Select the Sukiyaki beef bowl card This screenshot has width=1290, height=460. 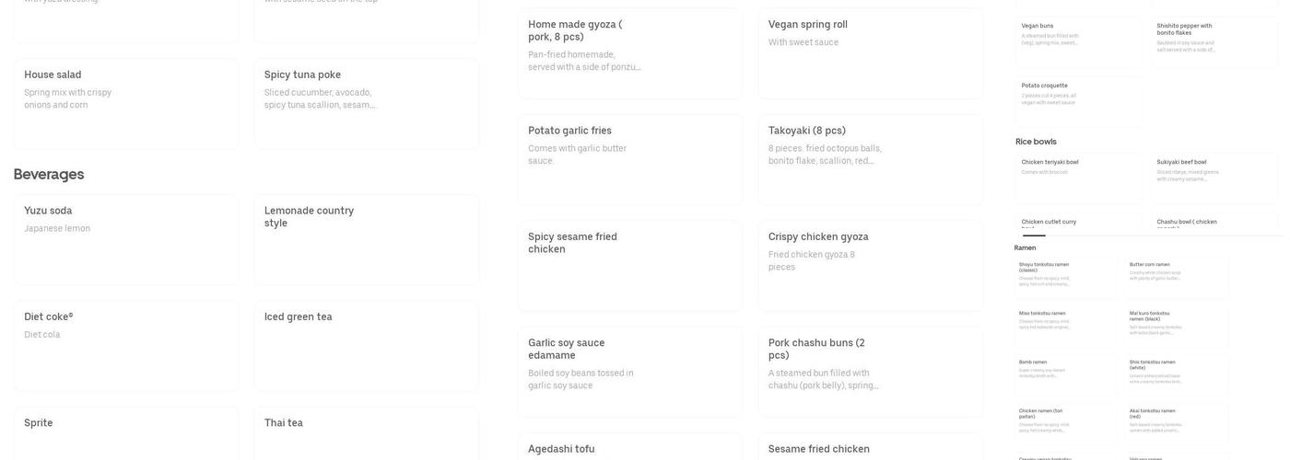pos(1214,178)
